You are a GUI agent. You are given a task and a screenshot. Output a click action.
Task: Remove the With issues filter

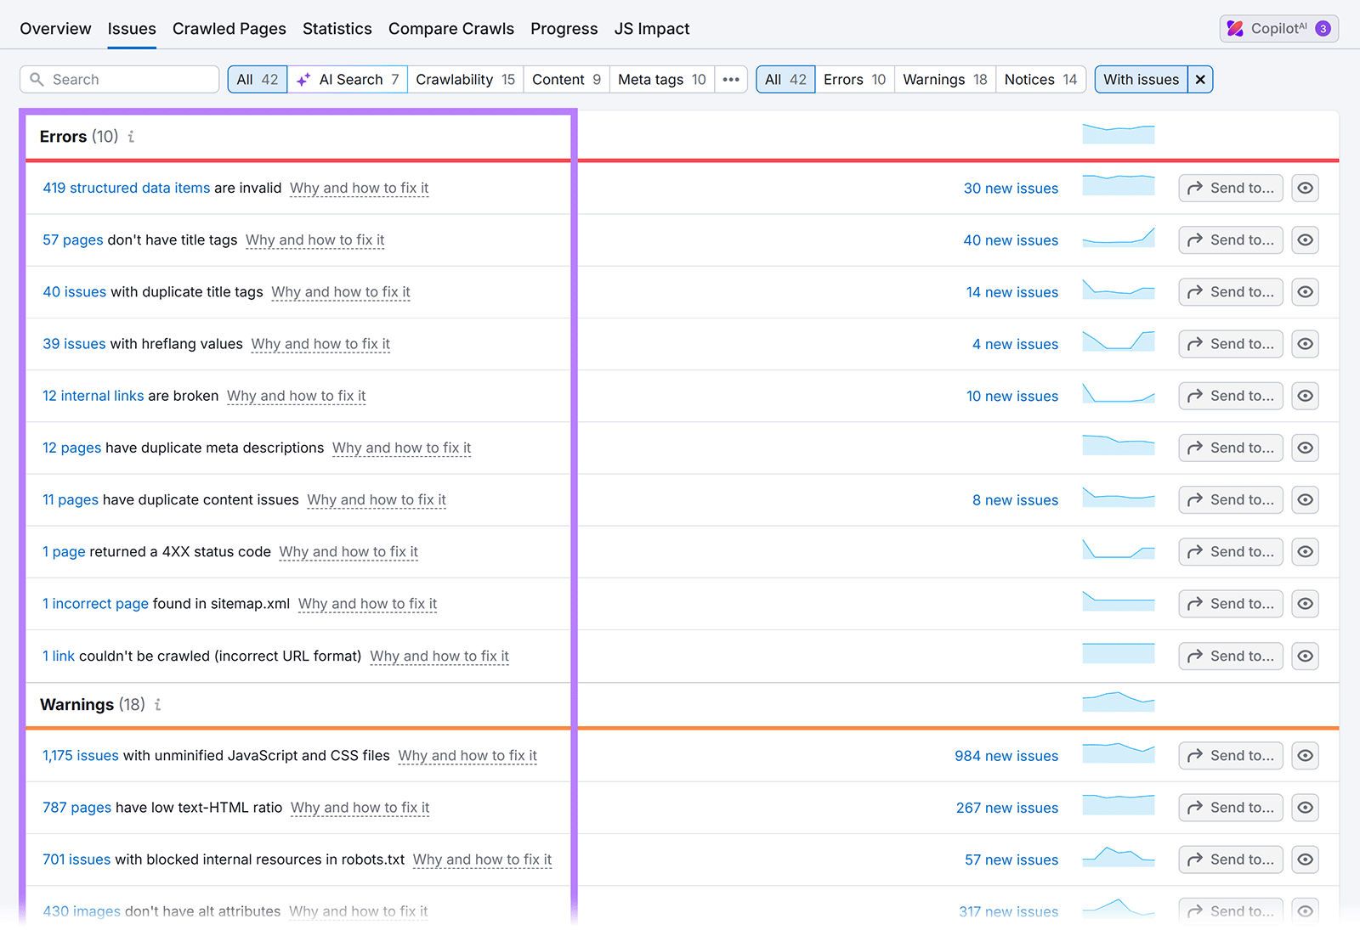pos(1199,79)
